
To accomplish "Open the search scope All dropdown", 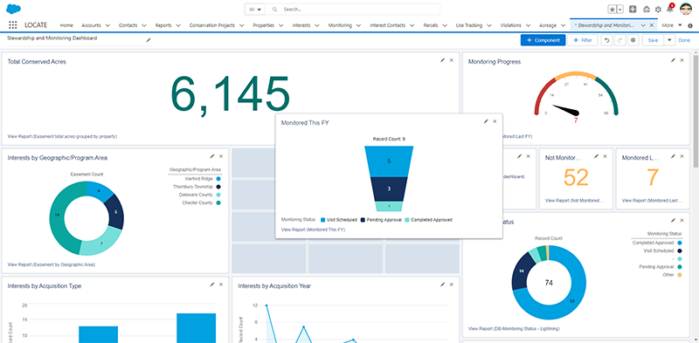I will click(255, 10).
